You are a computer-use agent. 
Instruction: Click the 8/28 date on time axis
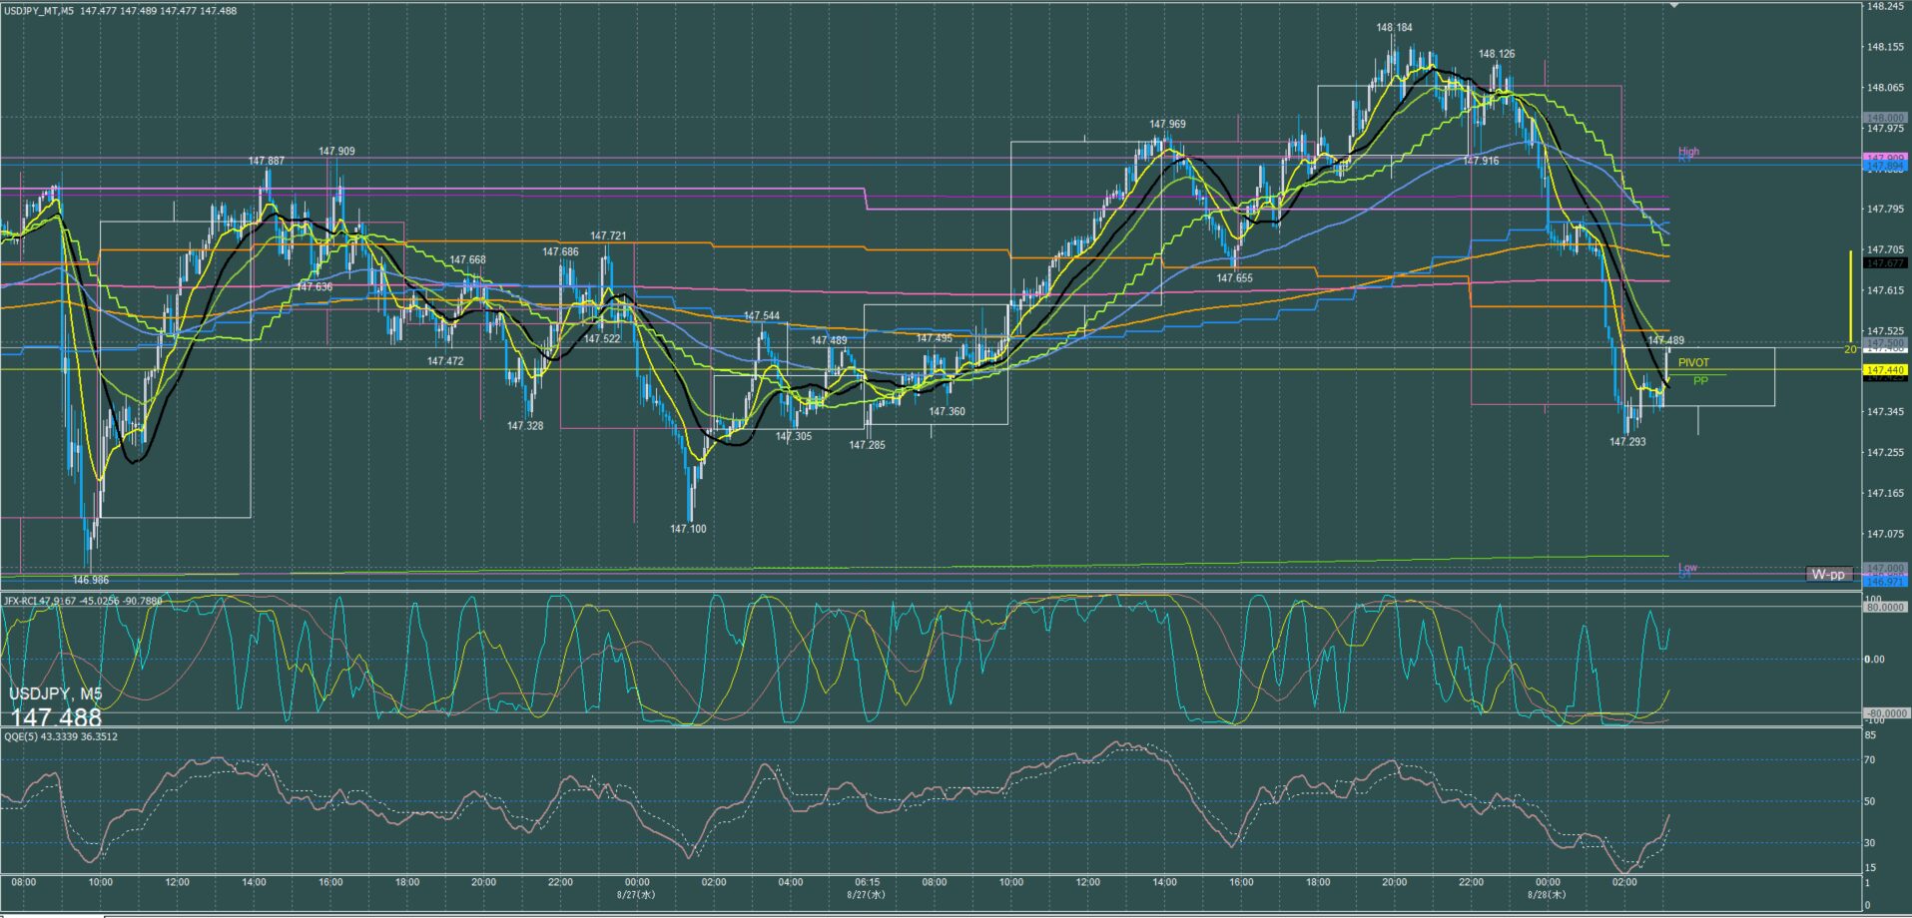tap(1547, 895)
